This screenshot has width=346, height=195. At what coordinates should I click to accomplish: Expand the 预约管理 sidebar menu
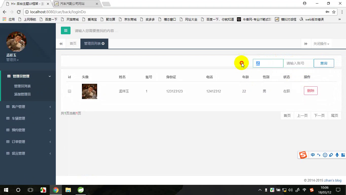[x=50, y=130]
